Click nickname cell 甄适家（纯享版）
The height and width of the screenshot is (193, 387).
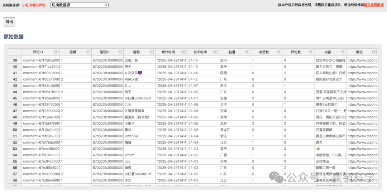139,117
